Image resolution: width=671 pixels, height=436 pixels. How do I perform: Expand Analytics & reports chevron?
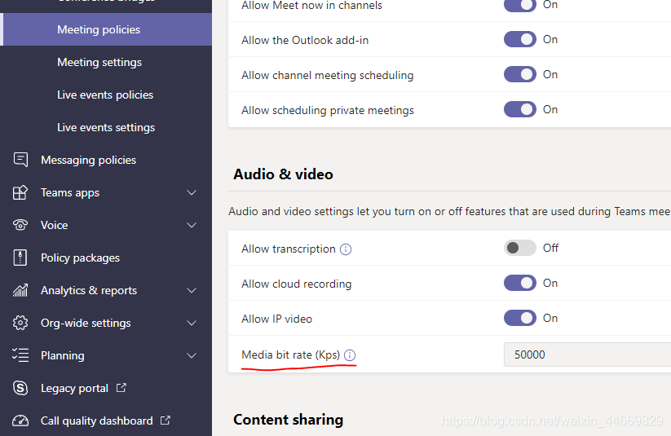click(x=192, y=290)
